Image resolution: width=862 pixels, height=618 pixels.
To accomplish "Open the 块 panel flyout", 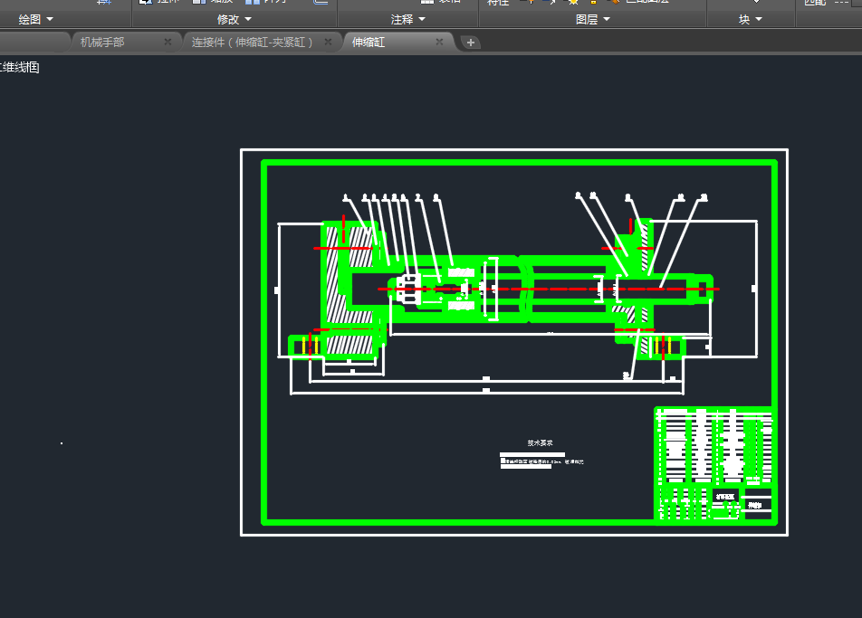I will tap(751, 19).
